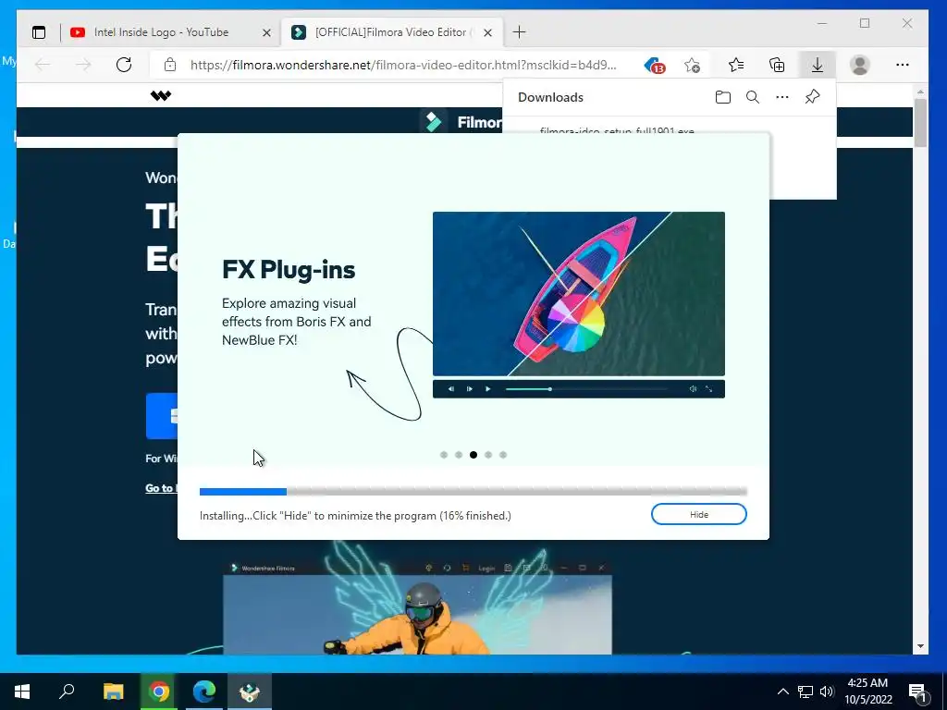
Task: Click the Hide button in installer
Action: coord(699,514)
